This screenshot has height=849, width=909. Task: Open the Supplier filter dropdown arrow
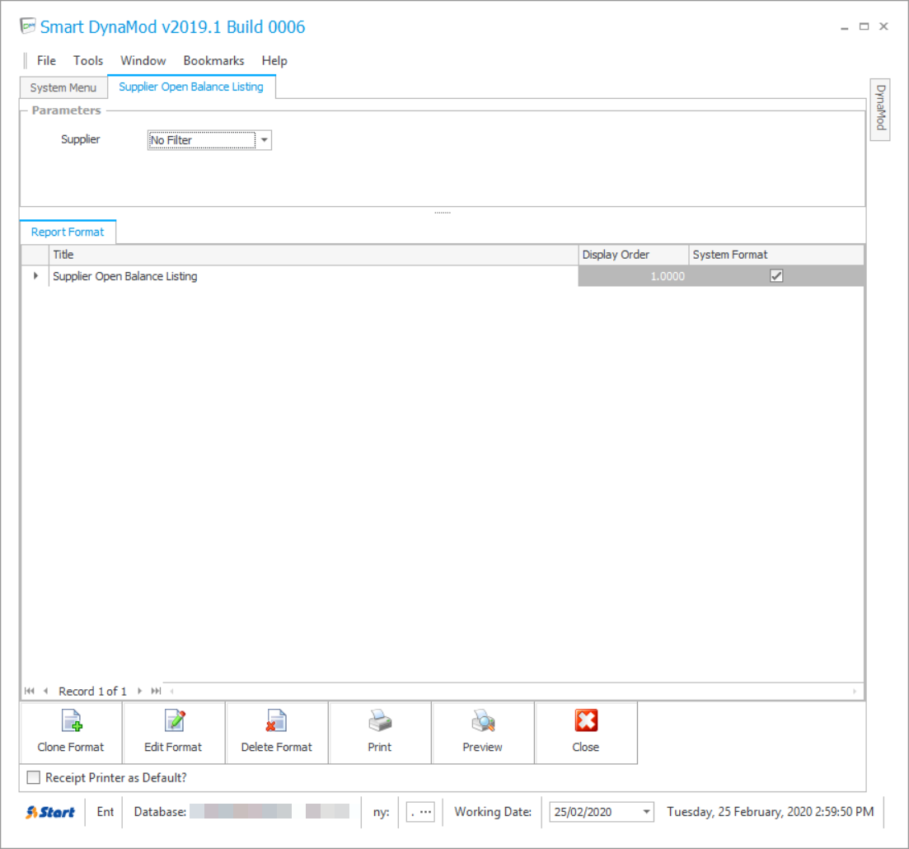pos(264,140)
